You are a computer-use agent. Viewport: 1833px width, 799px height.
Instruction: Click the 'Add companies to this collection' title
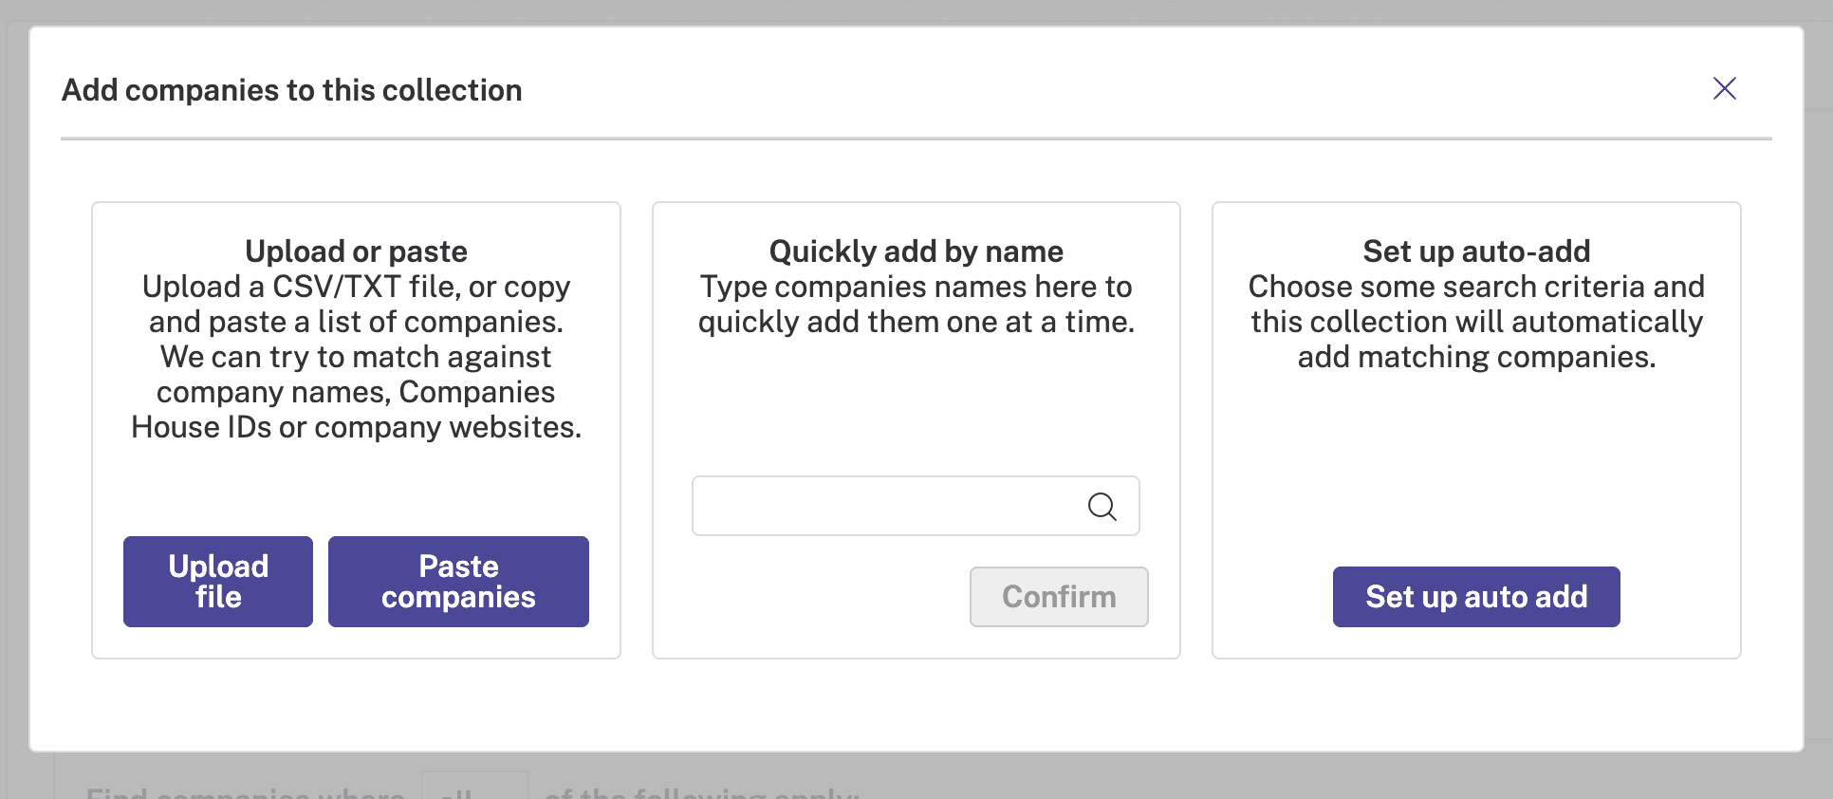pos(292,90)
